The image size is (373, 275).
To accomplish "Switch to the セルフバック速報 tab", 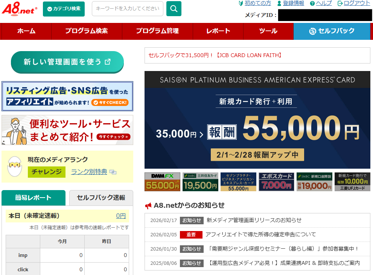I will [x=100, y=198].
